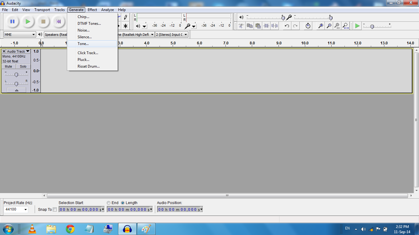419x235 pixels.
Task: Choose Chirp... from Generate menu
Action: [x=93, y=17]
